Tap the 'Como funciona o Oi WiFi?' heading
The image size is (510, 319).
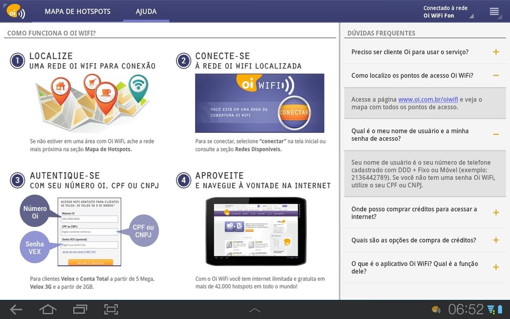click(52, 33)
